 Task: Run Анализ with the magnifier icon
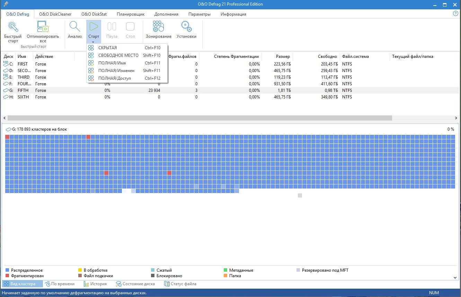coord(74,27)
